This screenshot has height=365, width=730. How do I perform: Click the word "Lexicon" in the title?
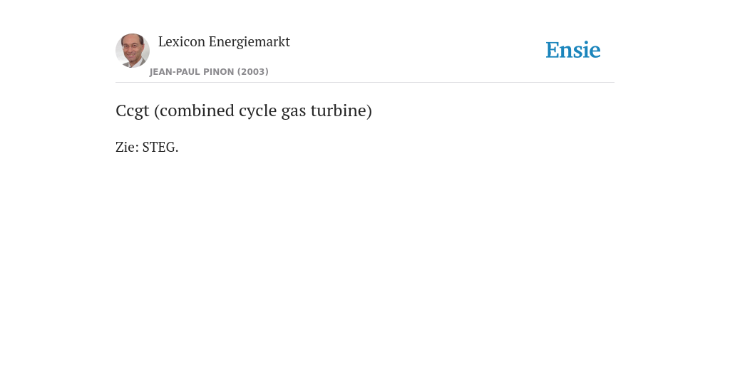pos(182,41)
